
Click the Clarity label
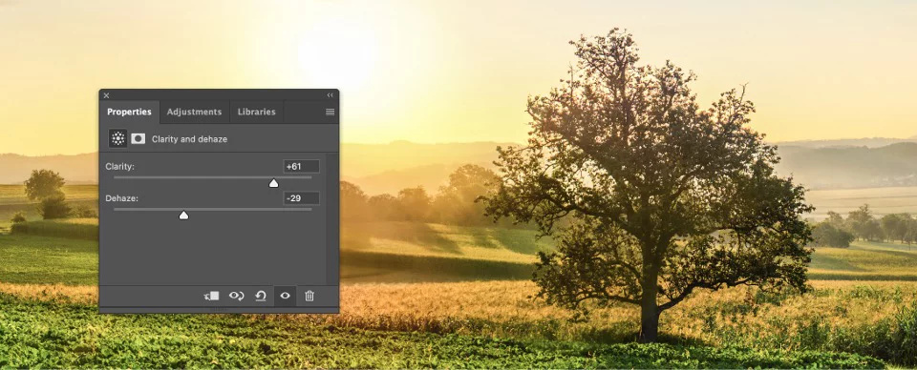point(120,166)
